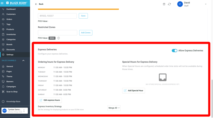Screen dimensions: 213x118
Task: Open Pages under Sales Channels
Action: 9,71
